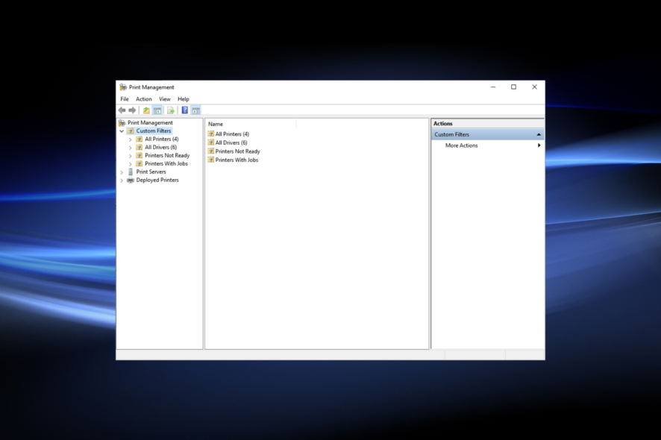Image resolution: width=661 pixels, height=440 pixels.
Task: Collapse the Custom Filters tree node
Action: pyautogui.click(x=122, y=131)
